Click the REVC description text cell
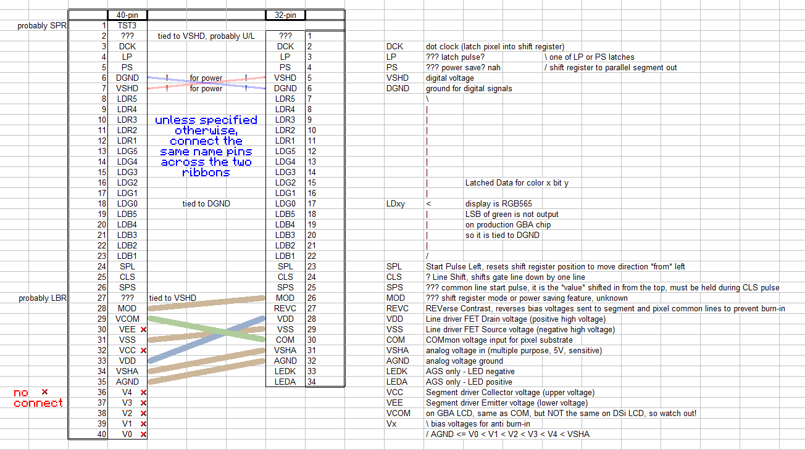Viewport: 805px width, 450px height. coord(605,308)
